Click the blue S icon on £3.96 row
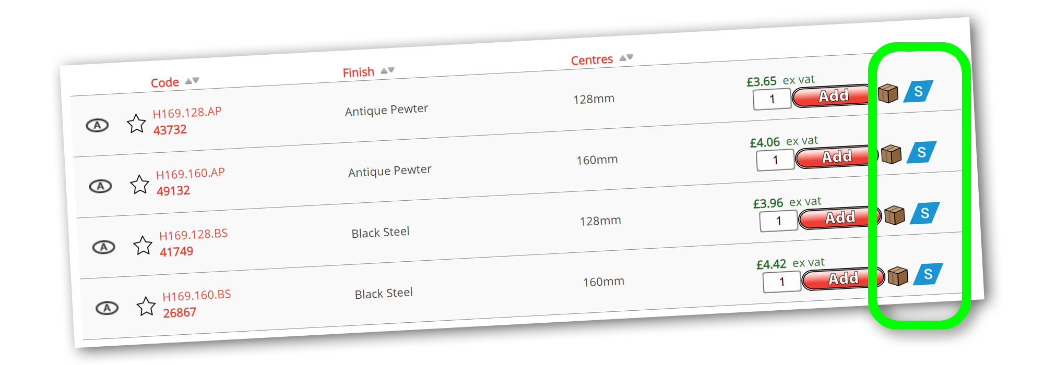 (x=924, y=213)
